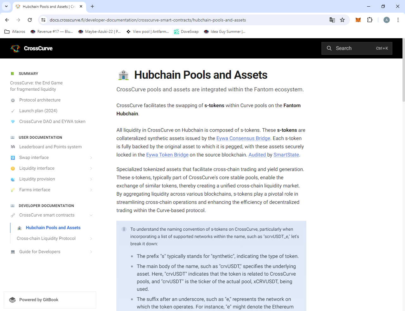Open the SmartState link
This screenshot has width=405, height=311.
[x=286, y=155]
